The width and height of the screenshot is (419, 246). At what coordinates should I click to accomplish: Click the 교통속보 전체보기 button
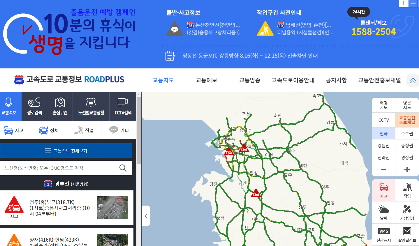tap(66, 151)
